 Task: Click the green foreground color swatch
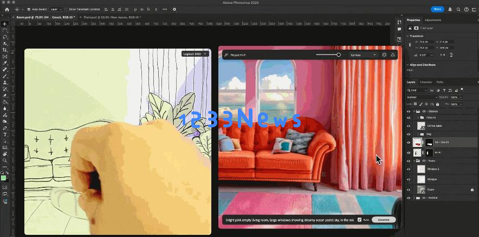point(3,178)
